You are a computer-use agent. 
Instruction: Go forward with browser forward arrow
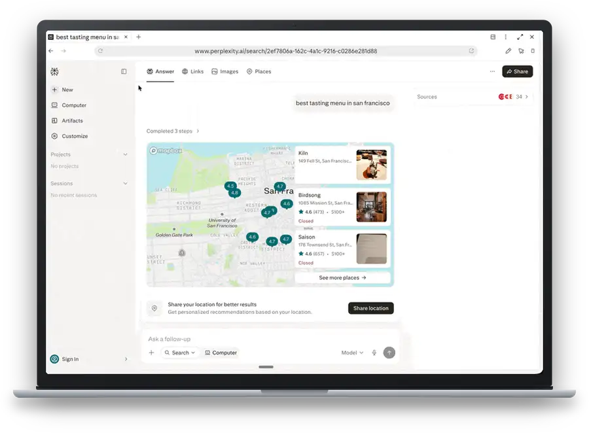tap(63, 51)
